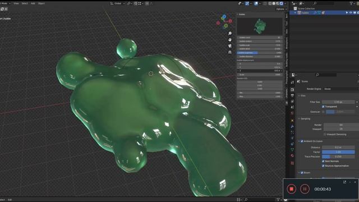Toggle proportional editing in header
359x202 pixels.
[x=147, y=3]
